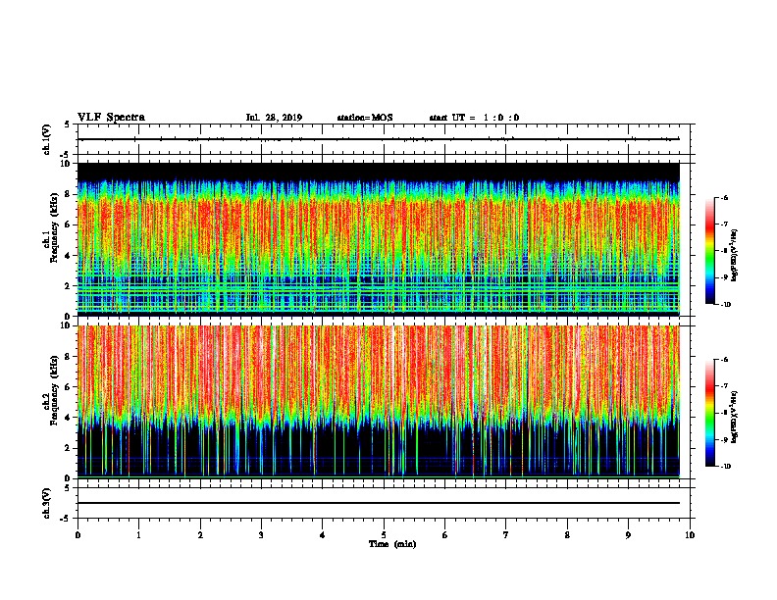Click the ch.1 "Frequency (kHz)" axis label
Image resolution: width=777 pixels, height=600 pixels.
point(55,227)
